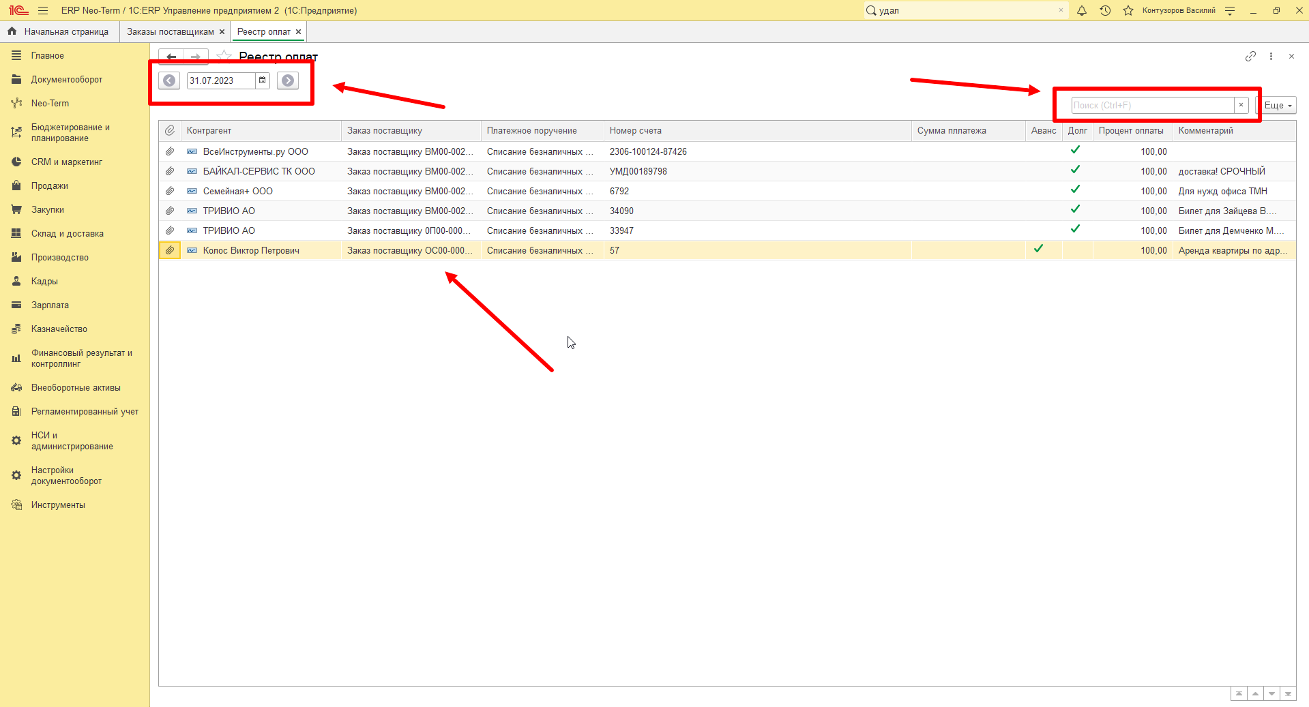The height and width of the screenshot is (707, 1309).
Task: Click previous date arrow button
Action: coord(169,80)
